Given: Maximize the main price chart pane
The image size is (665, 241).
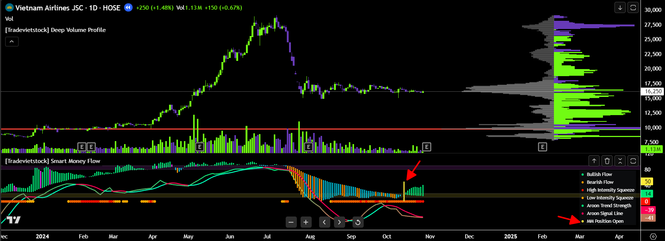Looking at the screenshot, I should point(633,7).
